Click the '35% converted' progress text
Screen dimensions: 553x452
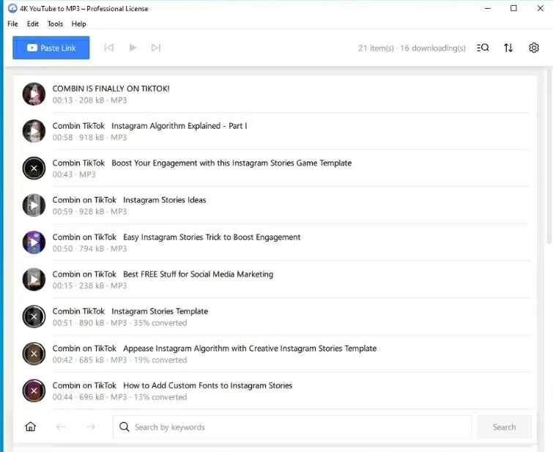tap(160, 323)
